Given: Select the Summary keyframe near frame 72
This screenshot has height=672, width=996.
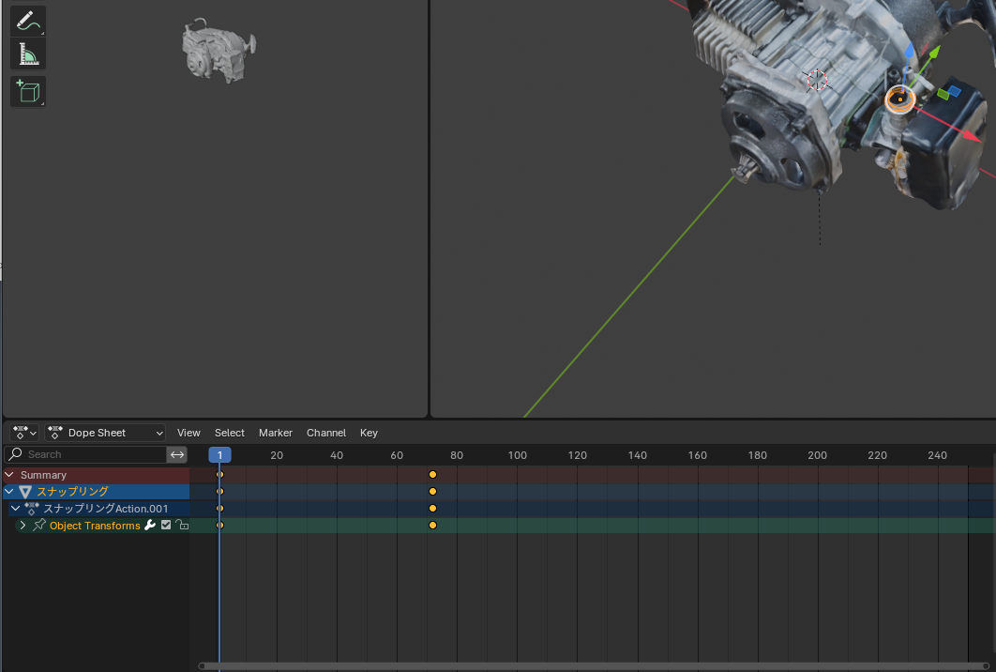Looking at the screenshot, I should click(432, 475).
